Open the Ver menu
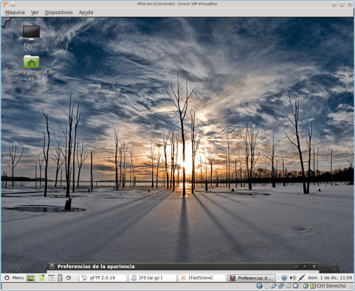Viewport: 355px width, 291px height. 35,13
